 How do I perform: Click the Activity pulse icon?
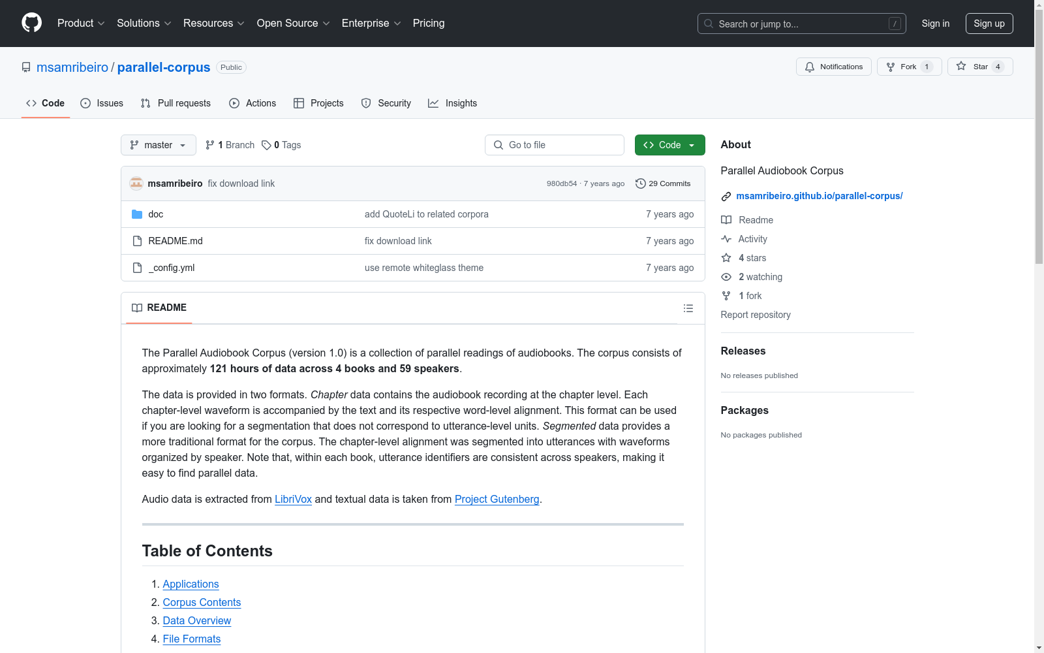726,239
